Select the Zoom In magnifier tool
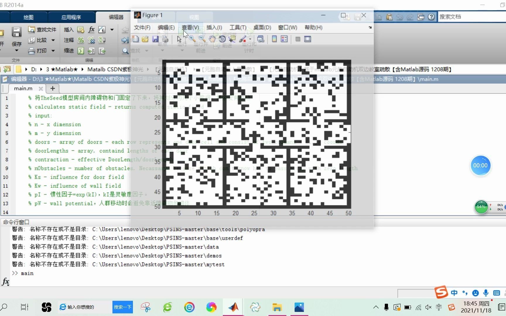Image resolution: width=506 pixels, height=316 pixels. tap(192, 39)
